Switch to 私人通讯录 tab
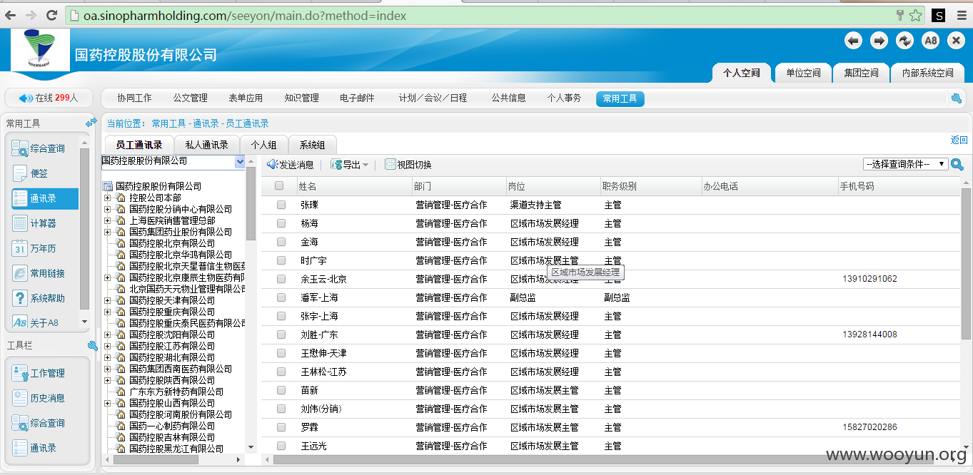This screenshot has height=475, width=973. point(207,145)
